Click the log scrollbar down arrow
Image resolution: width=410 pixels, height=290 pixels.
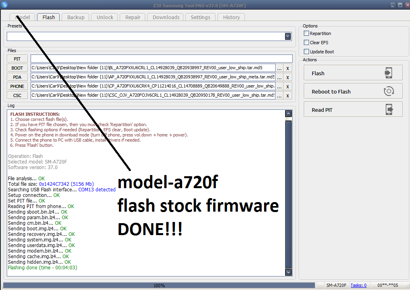[288, 272]
